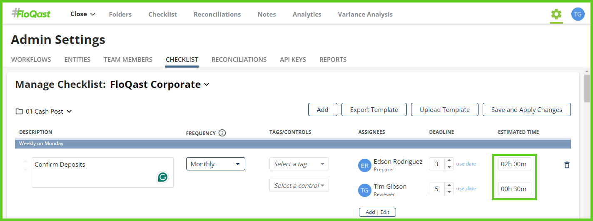Increase the preparer deadline value 3
This screenshot has width=593, height=221.
tap(448, 161)
